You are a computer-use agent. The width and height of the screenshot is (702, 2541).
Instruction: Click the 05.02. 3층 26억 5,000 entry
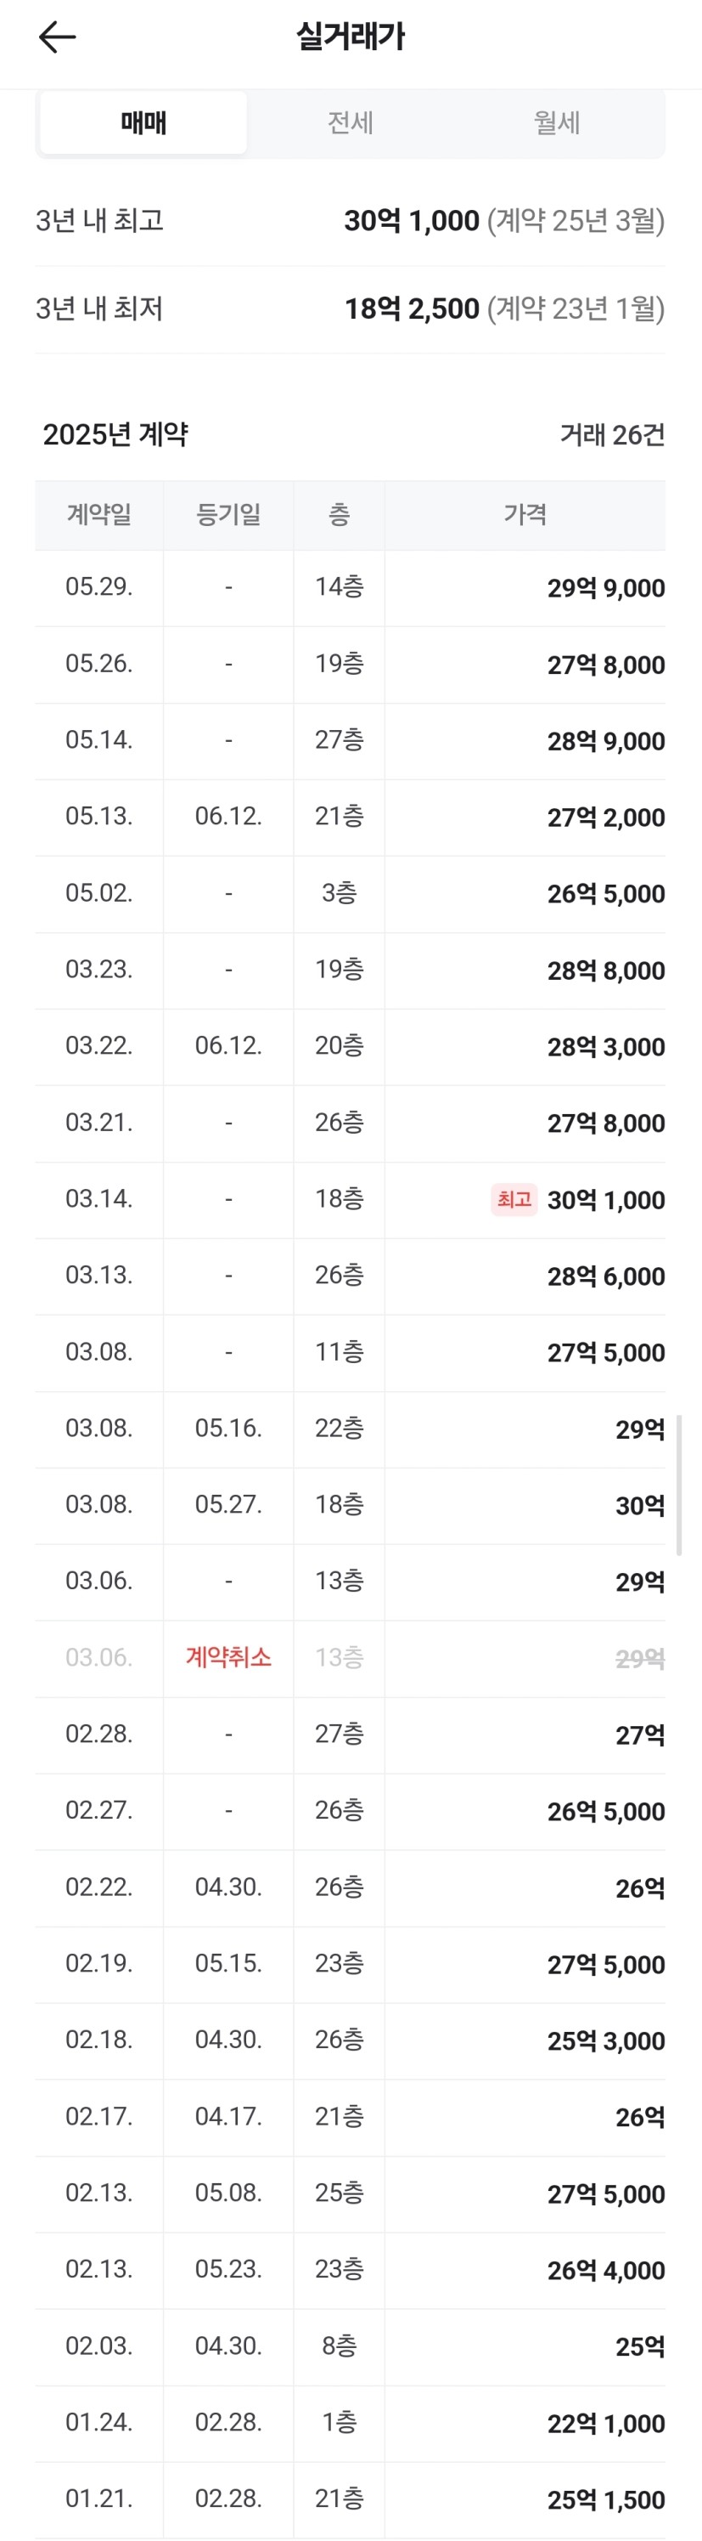click(350, 894)
